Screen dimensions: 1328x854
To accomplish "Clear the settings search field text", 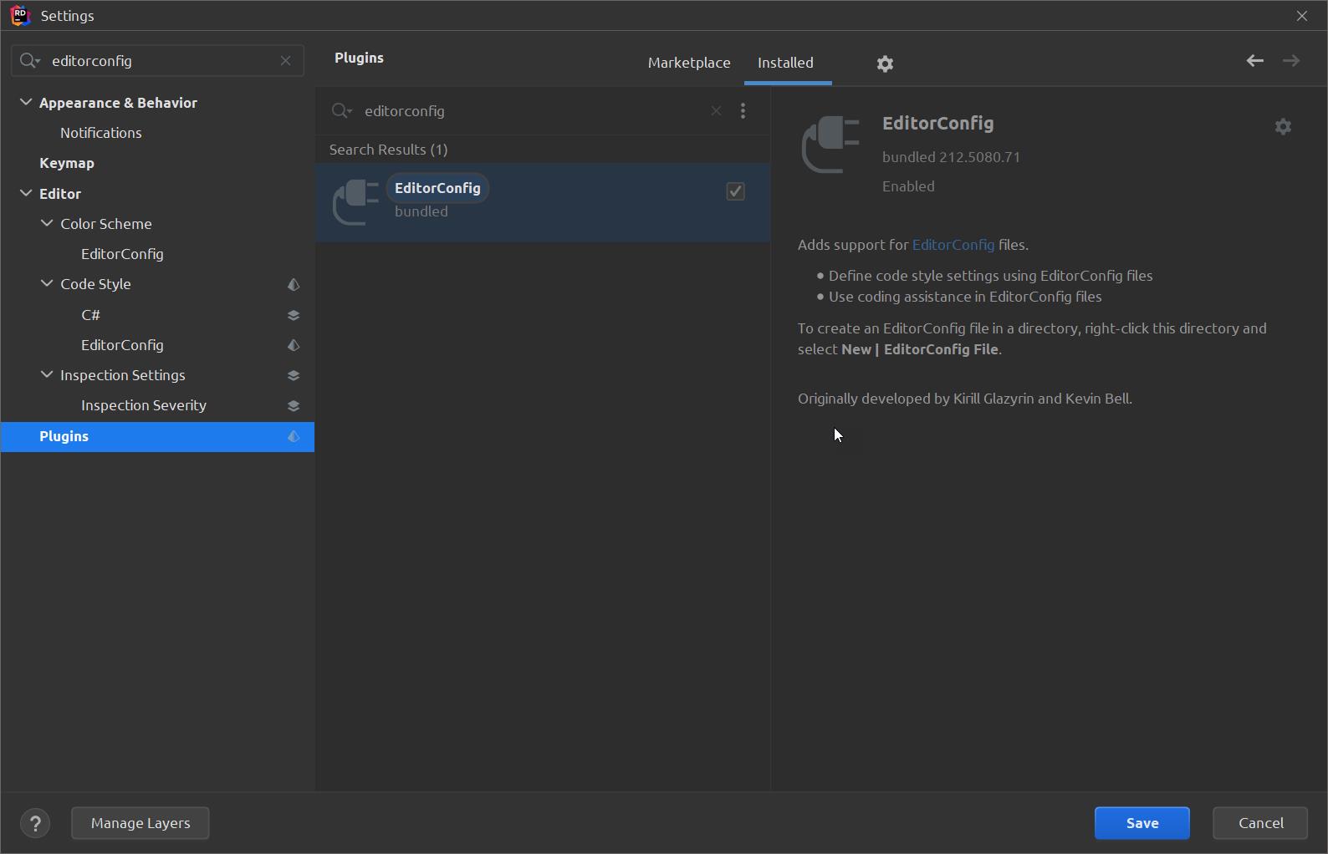I will [x=286, y=61].
